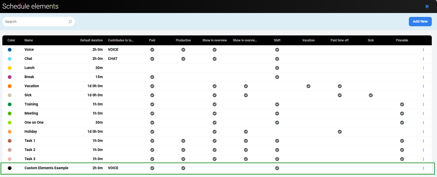
Task: Open three-dot menu for Custom Elements Example
Action: point(423,168)
